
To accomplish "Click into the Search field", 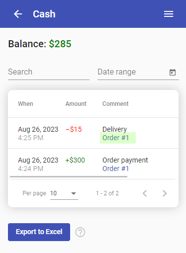I will click(49, 72).
